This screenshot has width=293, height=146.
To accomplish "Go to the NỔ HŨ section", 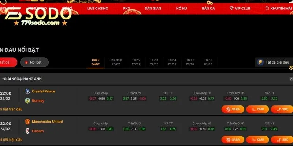I will 181,8.
